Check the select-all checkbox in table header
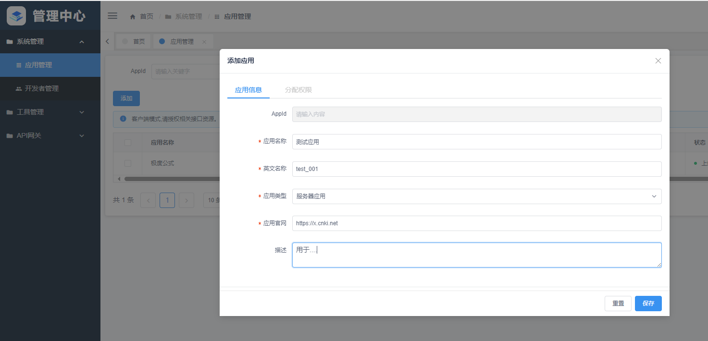The height and width of the screenshot is (341, 708). click(128, 142)
